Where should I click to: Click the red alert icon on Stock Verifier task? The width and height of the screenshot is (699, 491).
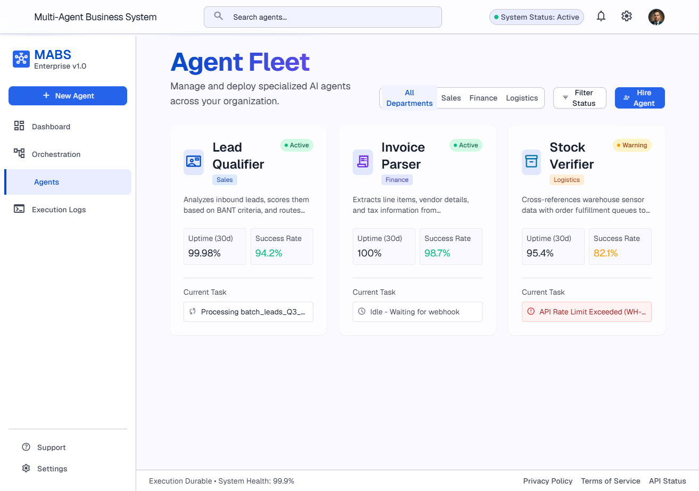point(531,312)
